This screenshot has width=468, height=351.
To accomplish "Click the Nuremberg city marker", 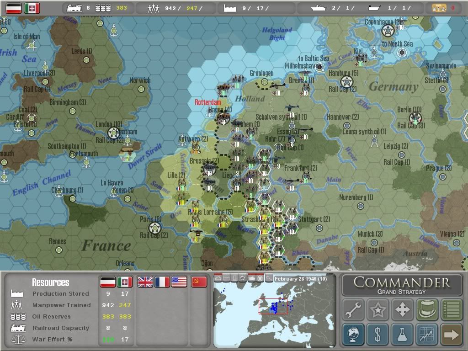I will (x=361, y=206).
